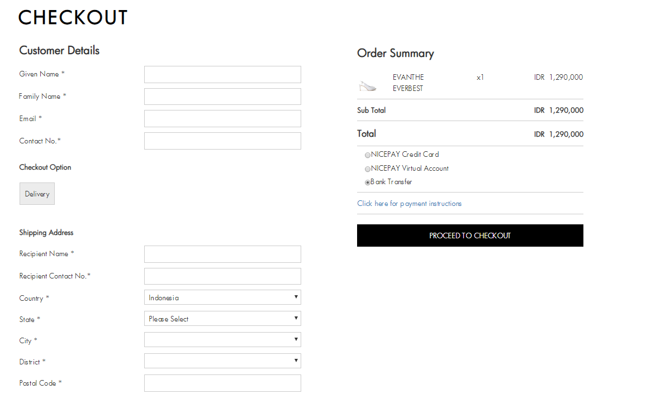This screenshot has height=394, width=646.
Task: Click the Recipient Contact No. field
Action: (222, 276)
